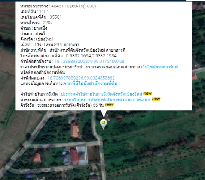Click the new badge beside tax calculation link
Viewport: 205px width, 180px height.
156,99
